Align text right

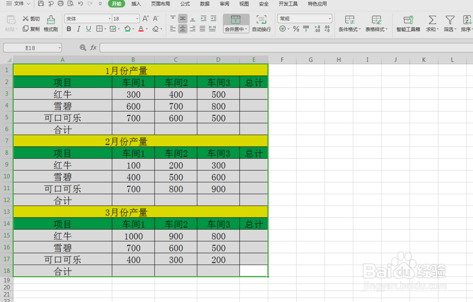(193, 29)
